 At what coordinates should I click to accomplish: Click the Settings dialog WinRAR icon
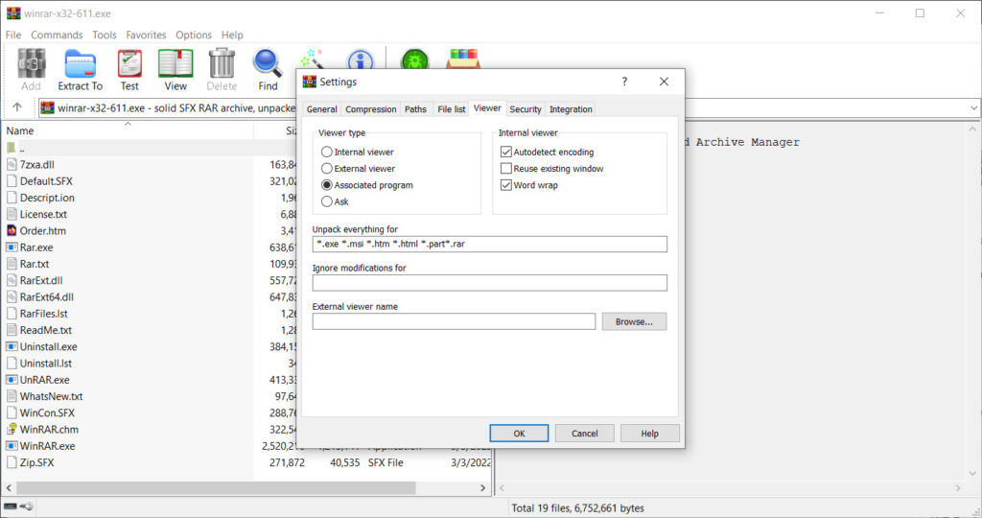click(310, 82)
